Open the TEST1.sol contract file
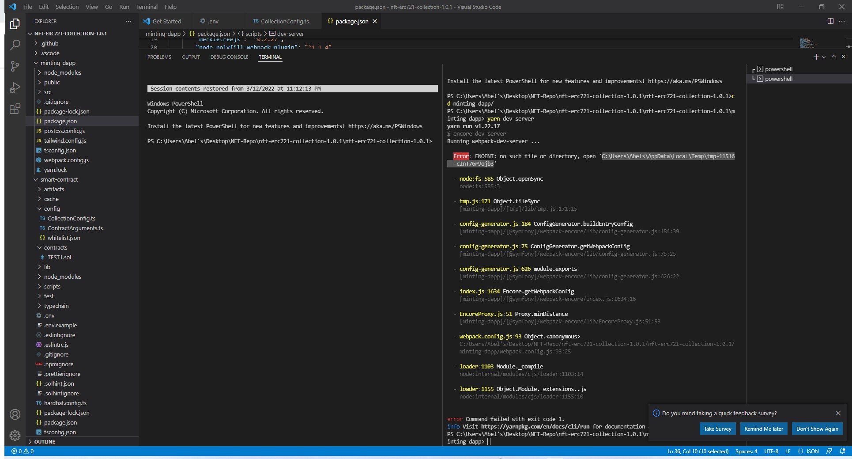Image resolution: width=852 pixels, height=459 pixels. [x=58, y=257]
